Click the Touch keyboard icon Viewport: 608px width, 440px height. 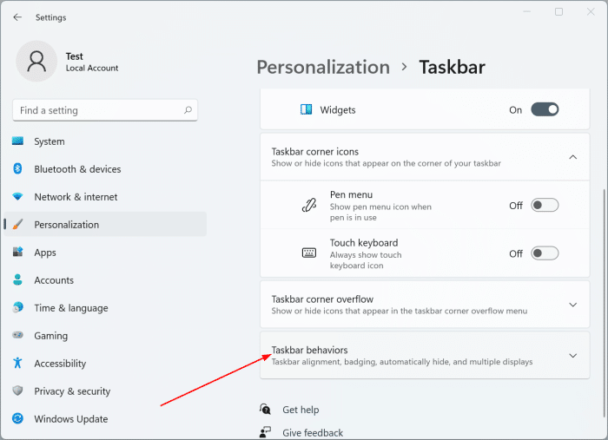[x=309, y=253]
